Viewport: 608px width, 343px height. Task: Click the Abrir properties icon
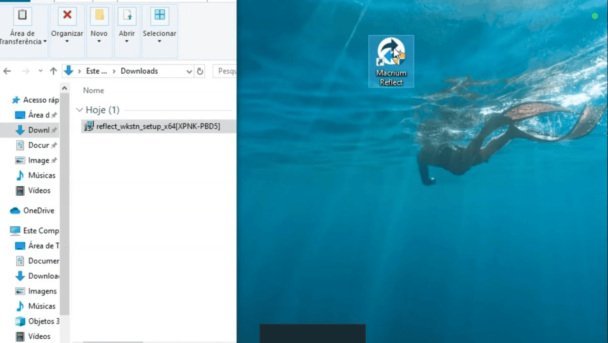click(127, 15)
